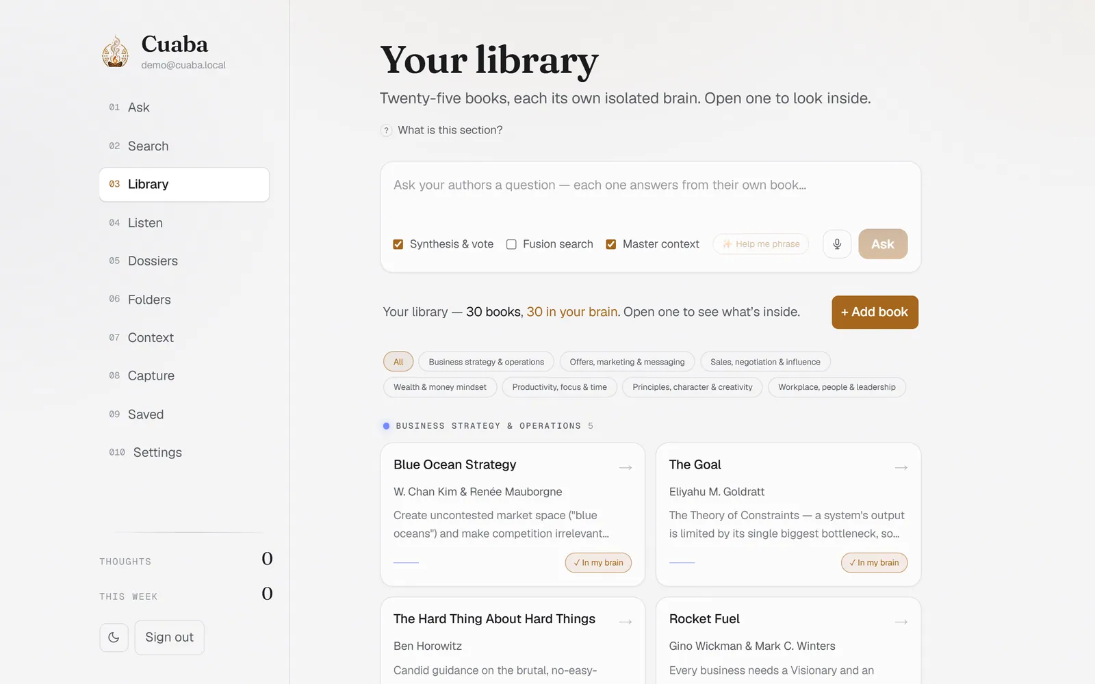Open Blue Ocean Strategy via its arrow
The height and width of the screenshot is (684, 1095).
click(x=626, y=468)
